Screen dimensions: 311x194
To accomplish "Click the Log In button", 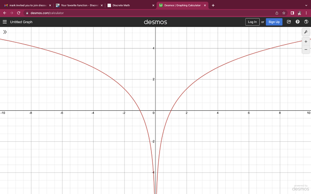I will pyautogui.click(x=252, y=22).
